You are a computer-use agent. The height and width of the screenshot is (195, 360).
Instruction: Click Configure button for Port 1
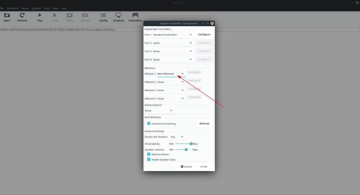tap(204, 34)
